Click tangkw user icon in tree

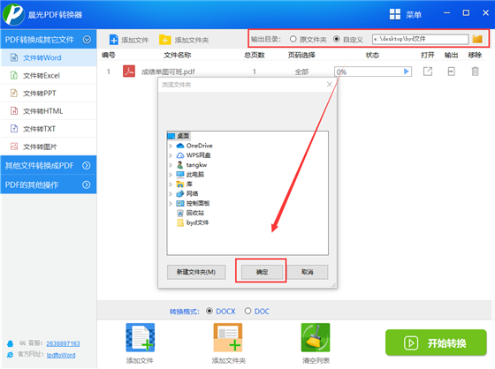[180, 164]
